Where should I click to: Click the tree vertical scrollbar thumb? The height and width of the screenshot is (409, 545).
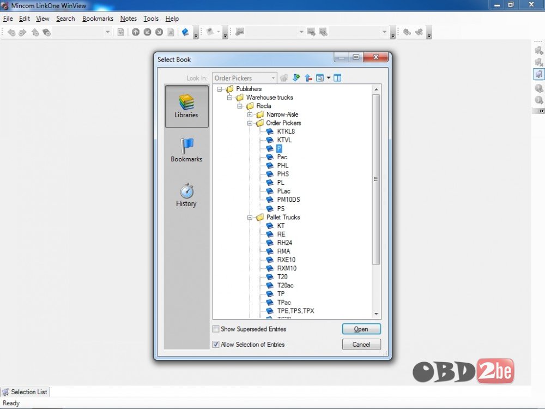377,179
